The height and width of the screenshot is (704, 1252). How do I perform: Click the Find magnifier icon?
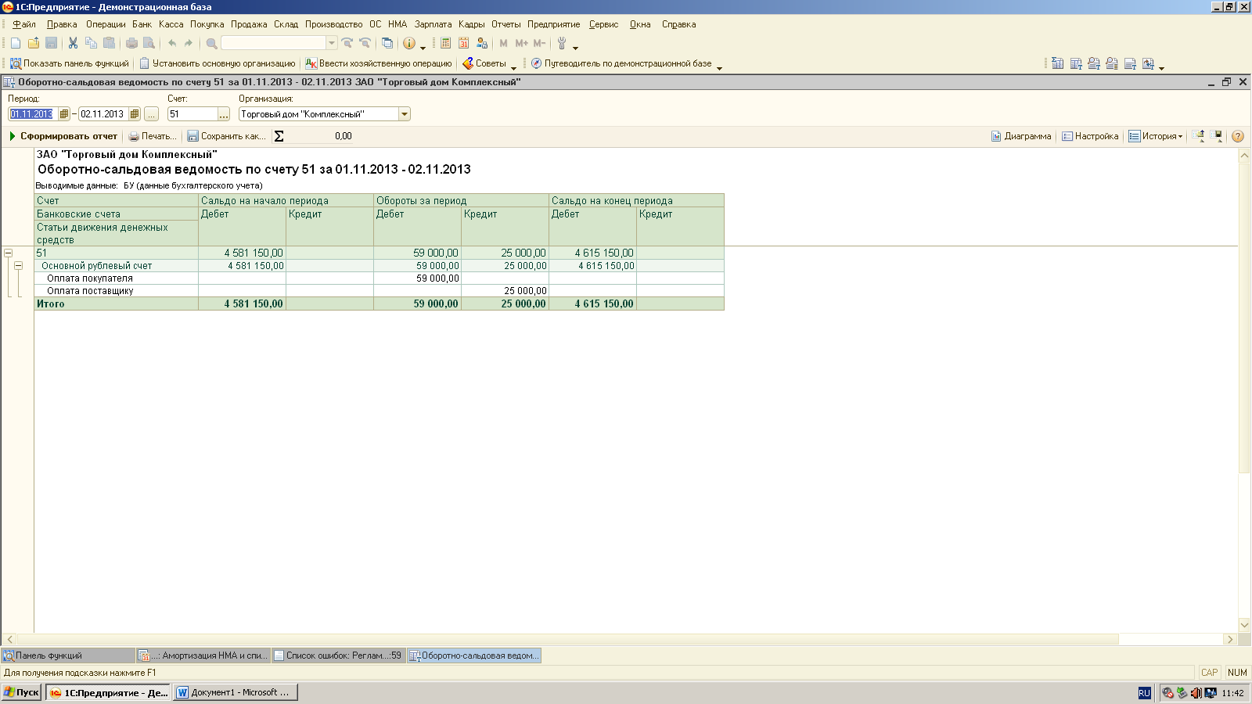pos(211,43)
